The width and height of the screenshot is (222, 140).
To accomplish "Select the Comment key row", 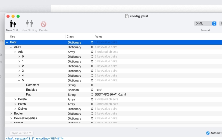I will tap(33, 85).
